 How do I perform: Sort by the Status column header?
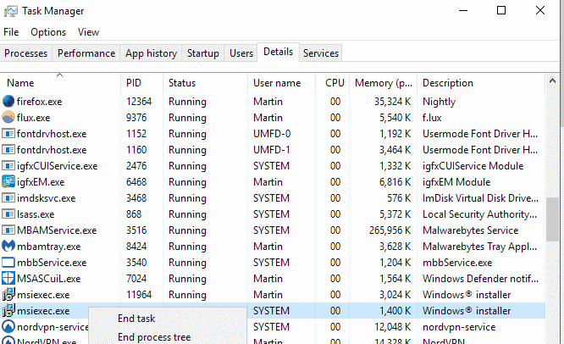pos(206,83)
